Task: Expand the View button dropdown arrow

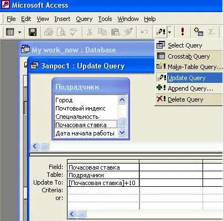Action: [19, 32]
